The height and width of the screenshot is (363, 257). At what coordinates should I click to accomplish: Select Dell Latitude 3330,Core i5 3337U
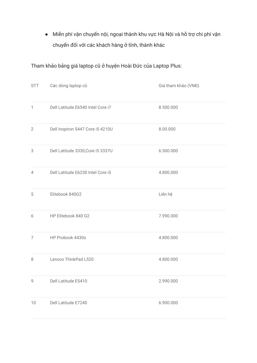[x=81, y=151]
